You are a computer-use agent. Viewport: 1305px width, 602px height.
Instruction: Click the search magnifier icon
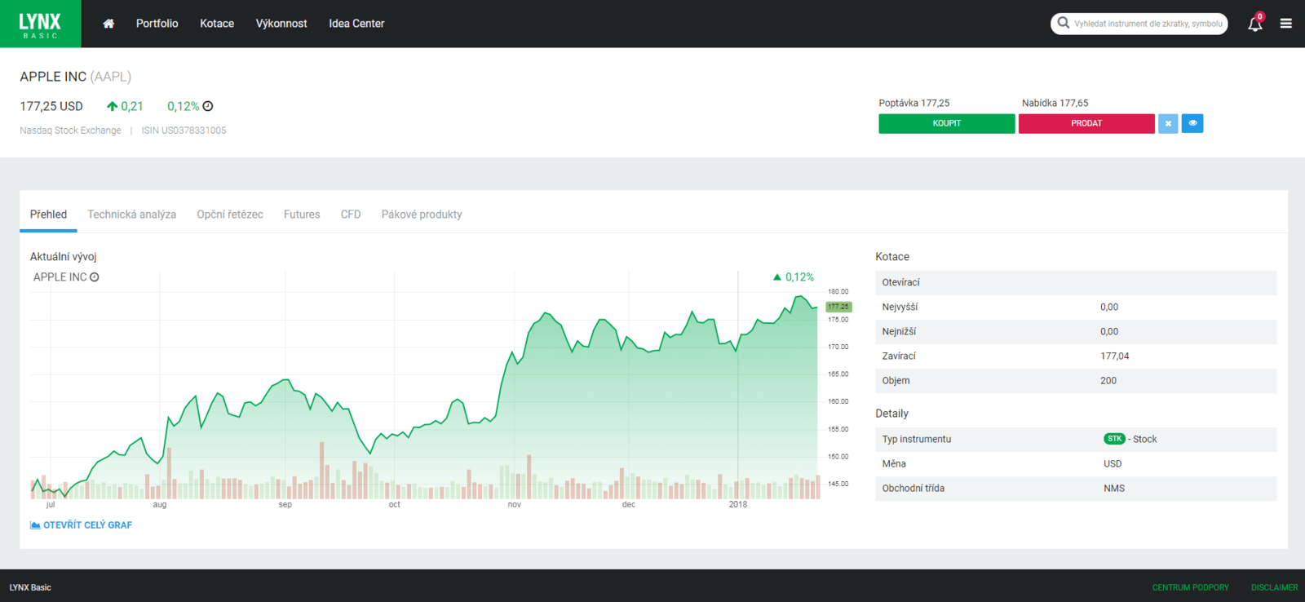click(x=1064, y=23)
